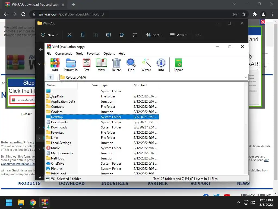Viewport: 278px width, 209px height.
Task: Open the File menu
Action: [49, 54]
